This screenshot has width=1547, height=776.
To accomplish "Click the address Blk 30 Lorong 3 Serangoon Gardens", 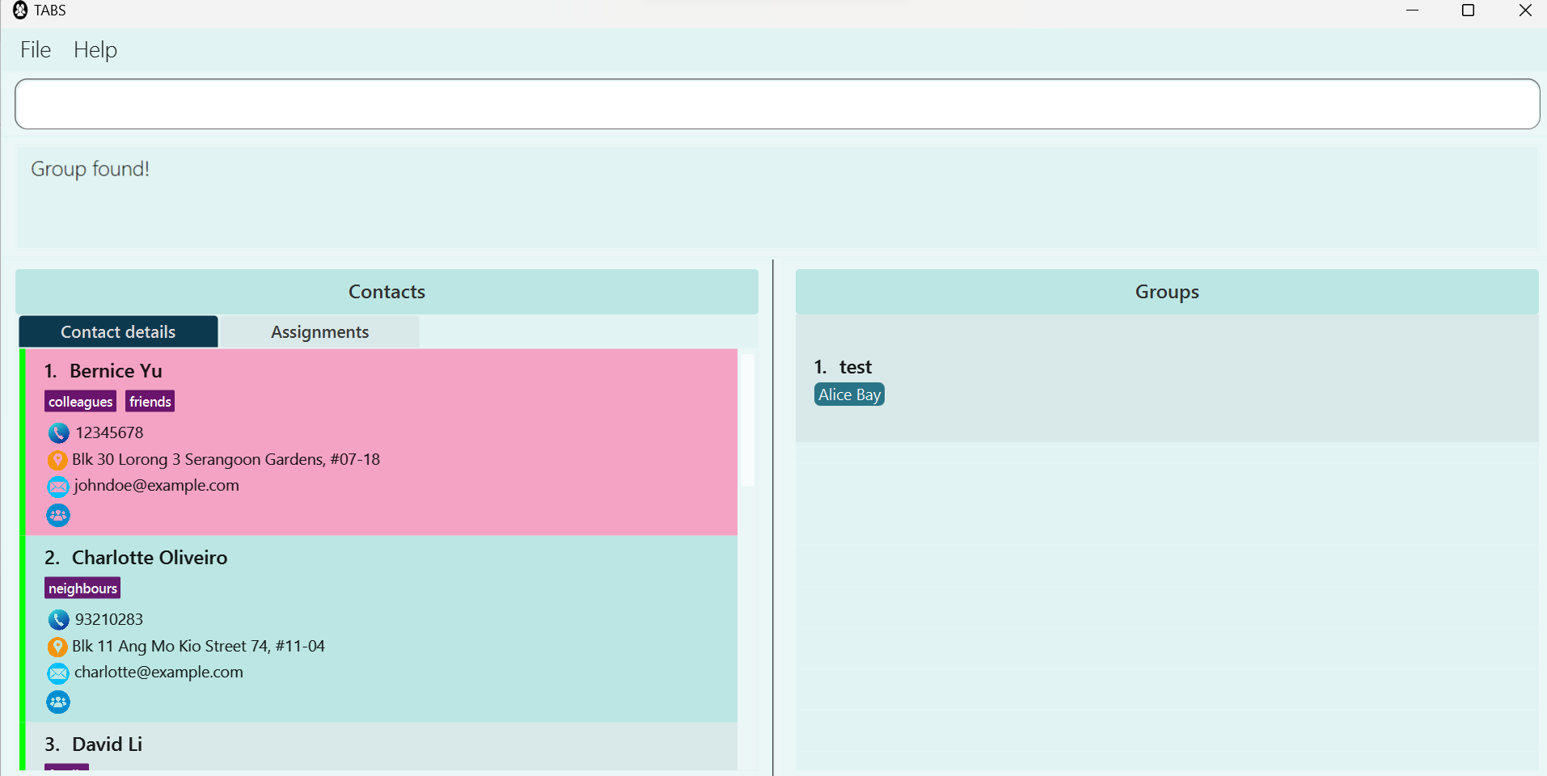I will [226, 459].
